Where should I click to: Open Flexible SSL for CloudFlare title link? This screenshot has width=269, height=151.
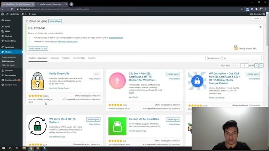click(144, 119)
